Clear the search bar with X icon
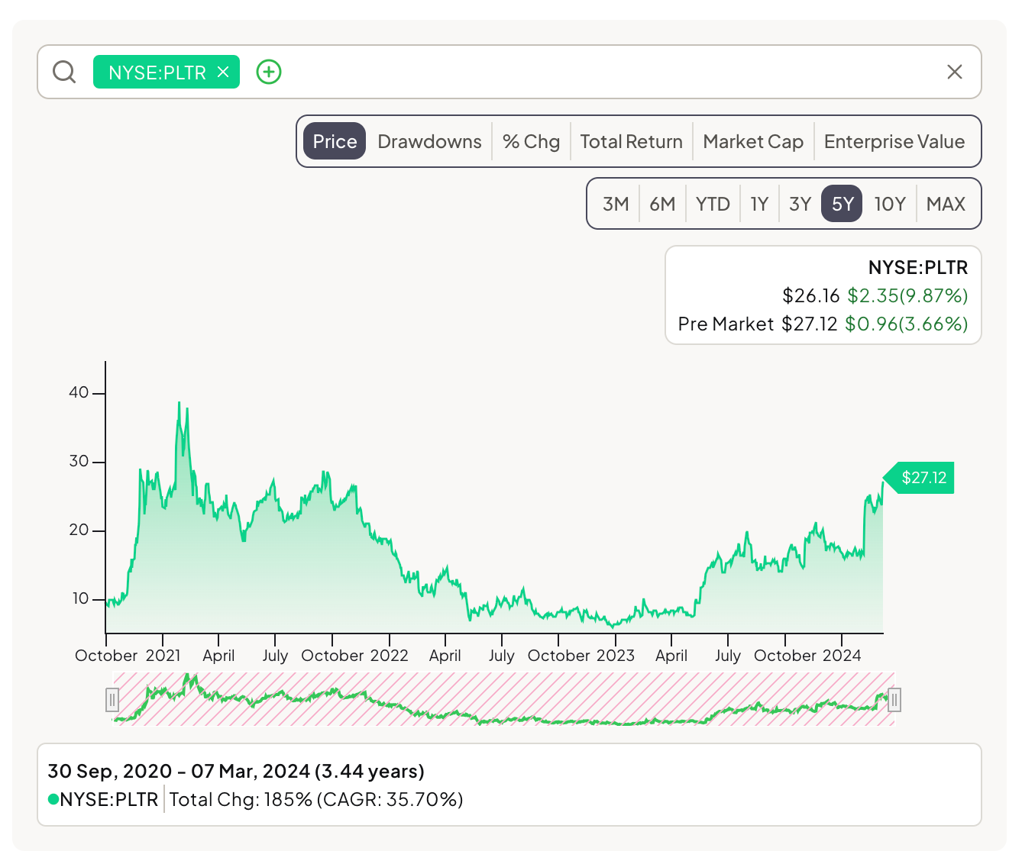Viewport: 1022px width, 864px height. click(955, 72)
